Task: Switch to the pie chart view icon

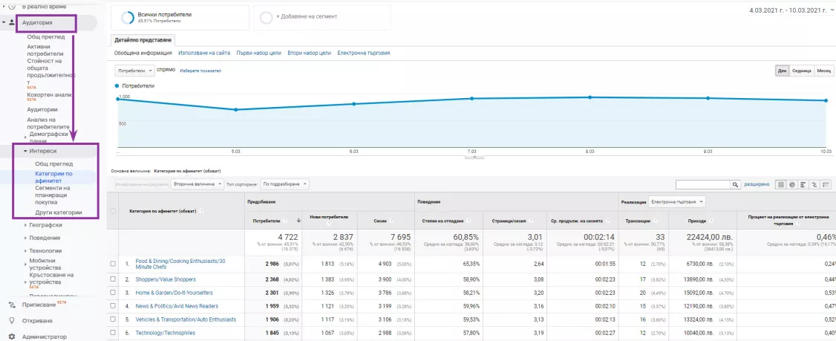Action: click(x=792, y=185)
